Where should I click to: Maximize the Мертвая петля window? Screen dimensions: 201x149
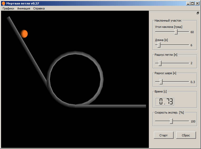[x=193, y=3]
